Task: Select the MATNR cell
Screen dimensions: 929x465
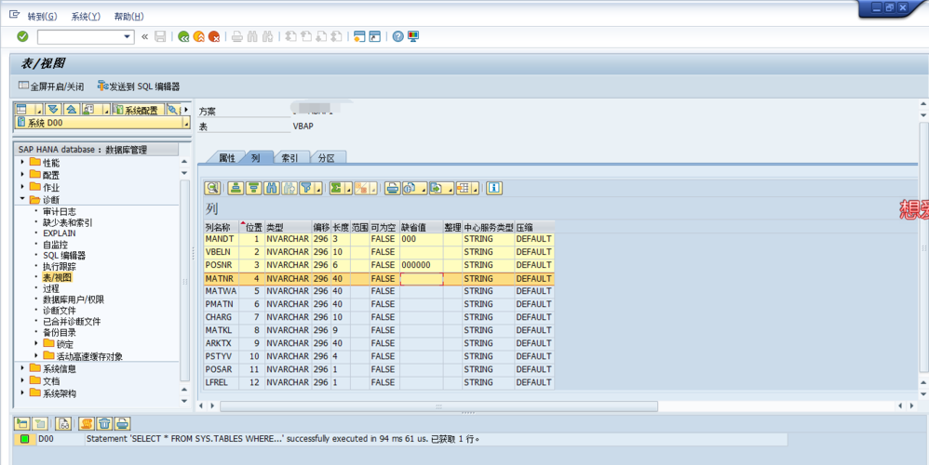Action: [221, 279]
